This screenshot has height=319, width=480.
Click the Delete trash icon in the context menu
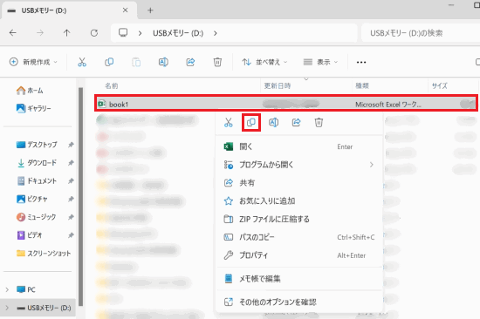319,122
